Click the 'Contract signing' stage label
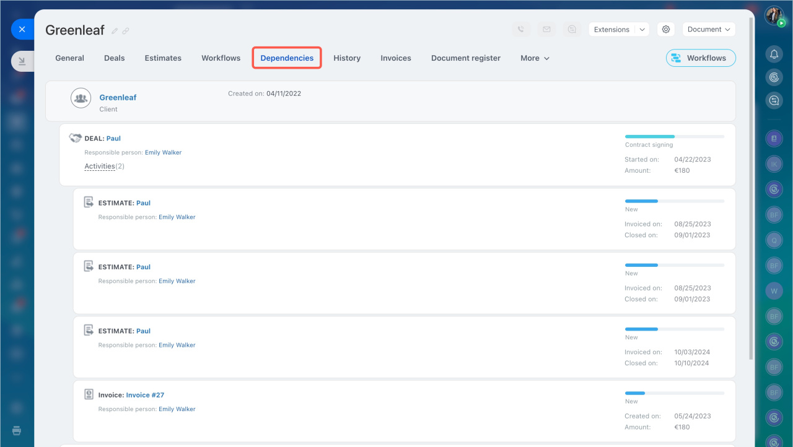Screen dimensions: 793x447 tap(649, 145)
